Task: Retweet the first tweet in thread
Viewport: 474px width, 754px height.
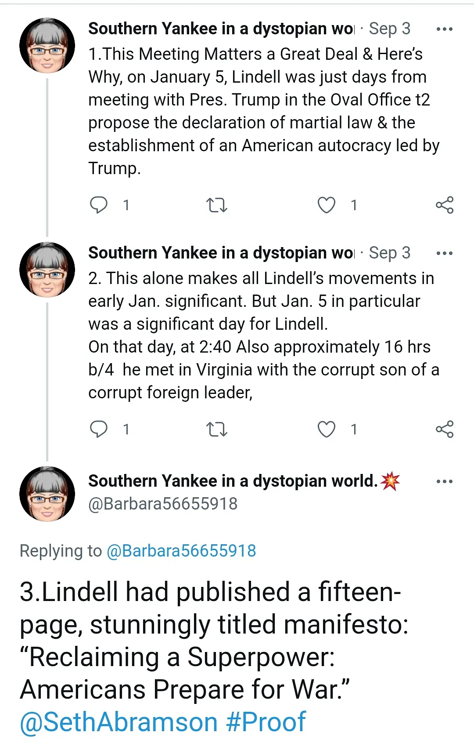Action: pos(217,205)
